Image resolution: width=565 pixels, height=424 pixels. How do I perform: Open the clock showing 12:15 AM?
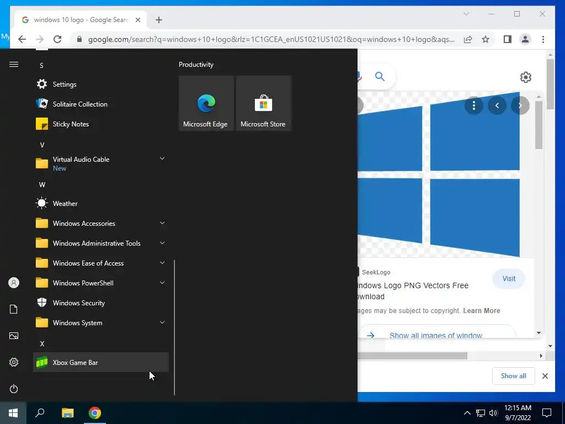pyautogui.click(x=518, y=413)
